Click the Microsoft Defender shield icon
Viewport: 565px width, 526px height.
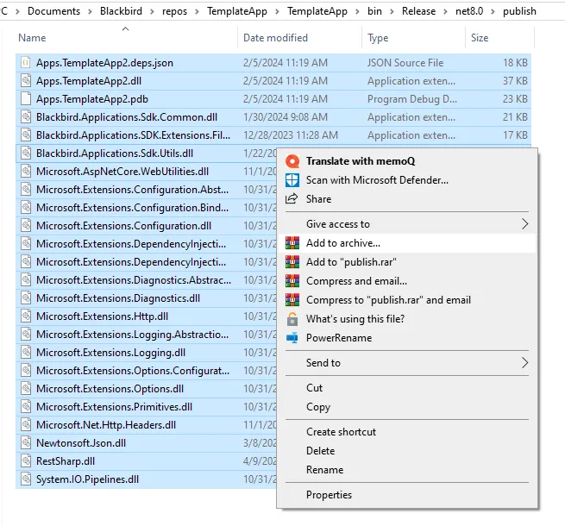point(292,180)
